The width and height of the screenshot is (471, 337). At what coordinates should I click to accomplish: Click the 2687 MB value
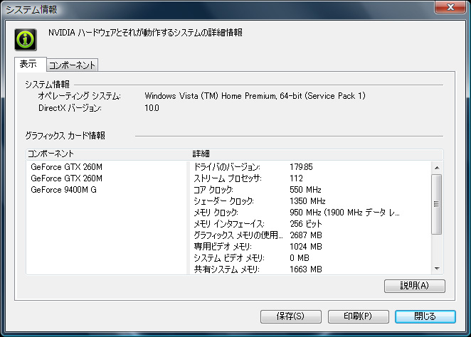pos(306,235)
